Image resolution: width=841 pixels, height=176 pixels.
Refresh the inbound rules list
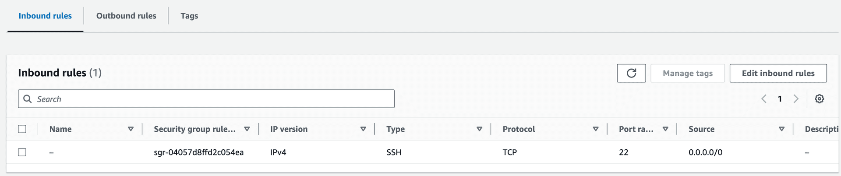(631, 73)
